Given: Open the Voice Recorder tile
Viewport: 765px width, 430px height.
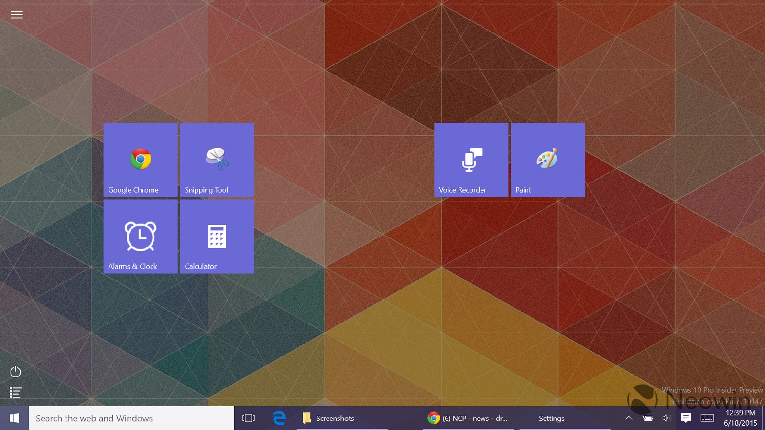Looking at the screenshot, I should click(471, 160).
